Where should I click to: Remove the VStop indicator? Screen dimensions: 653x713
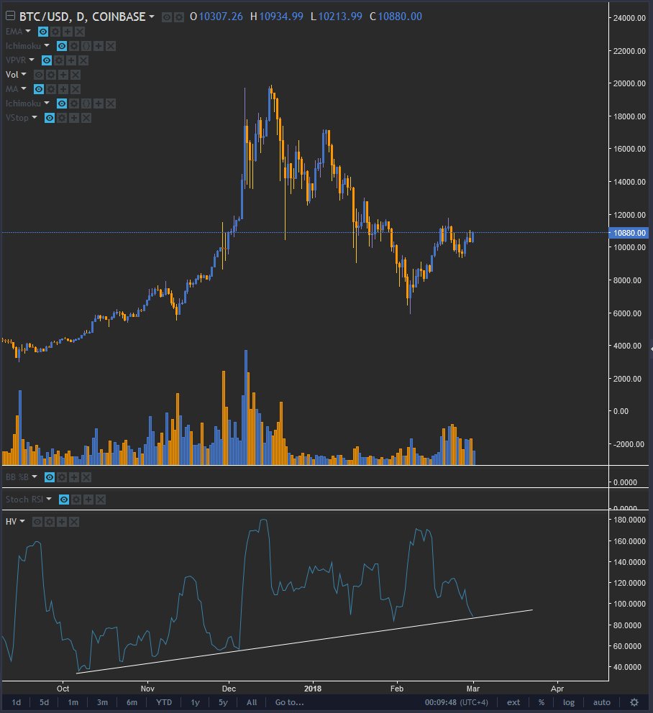[x=86, y=118]
